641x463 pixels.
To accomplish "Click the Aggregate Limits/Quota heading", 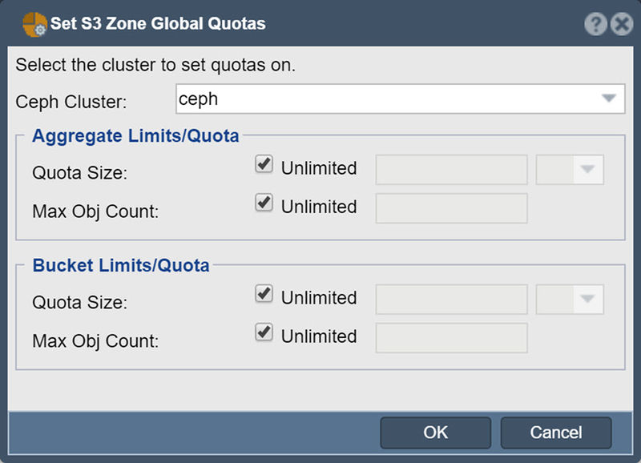I will [x=135, y=135].
